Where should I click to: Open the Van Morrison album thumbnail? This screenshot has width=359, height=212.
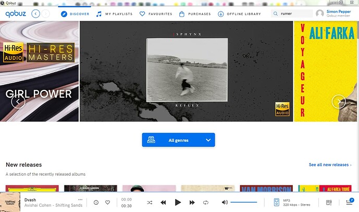click(x=266, y=189)
